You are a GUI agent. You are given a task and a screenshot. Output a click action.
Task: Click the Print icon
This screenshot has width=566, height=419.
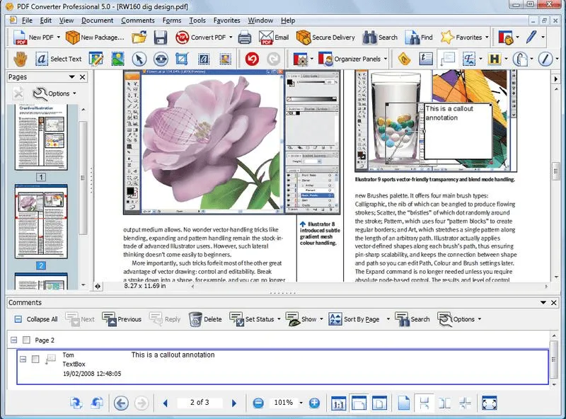(x=245, y=38)
